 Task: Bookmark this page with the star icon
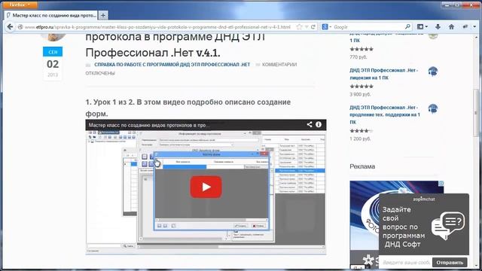[299, 27]
